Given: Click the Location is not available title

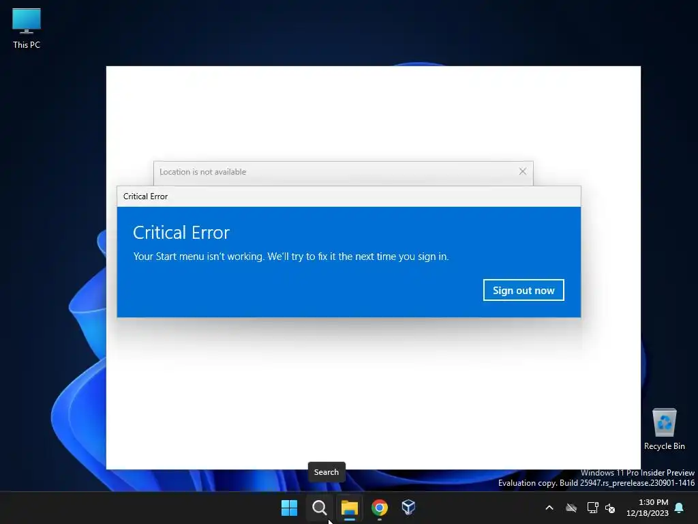Looking at the screenshot, I should coord(202,172).
